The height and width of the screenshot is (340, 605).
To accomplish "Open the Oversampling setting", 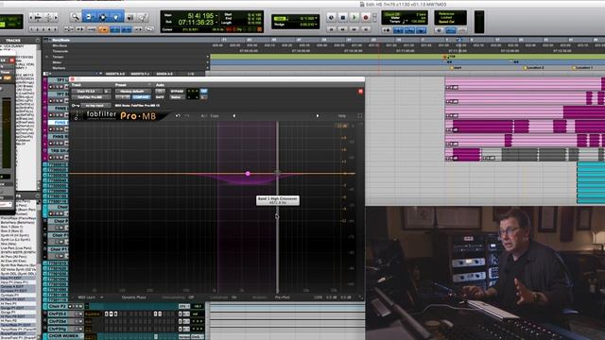I will pyautogui.click(x=178, y=297).
